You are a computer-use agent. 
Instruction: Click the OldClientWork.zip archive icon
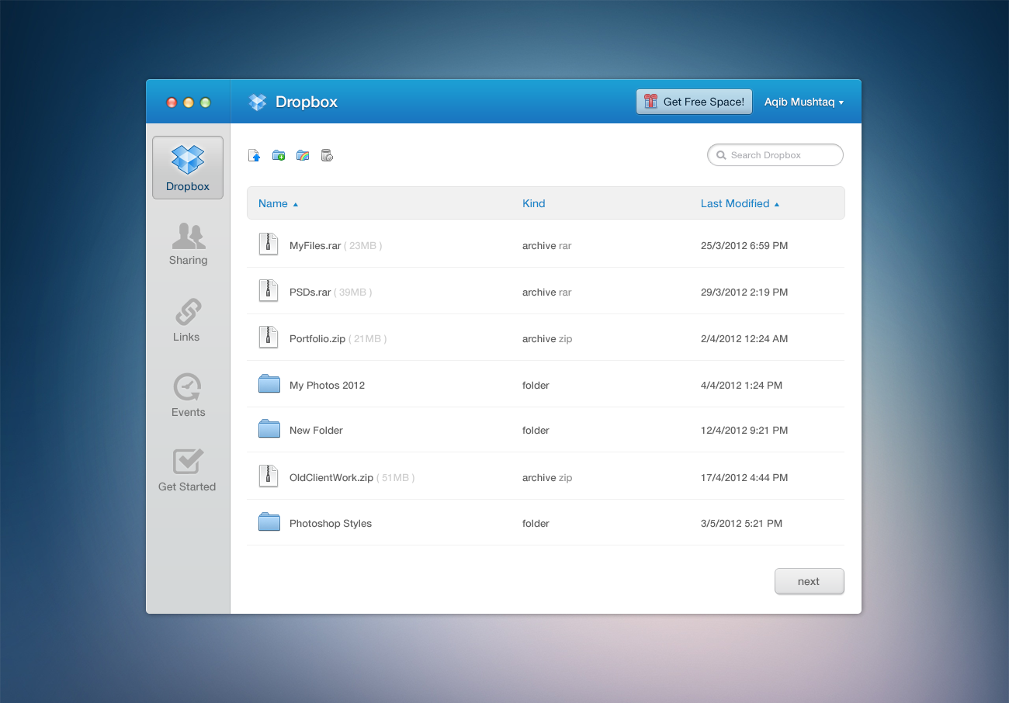pos(268,476)
